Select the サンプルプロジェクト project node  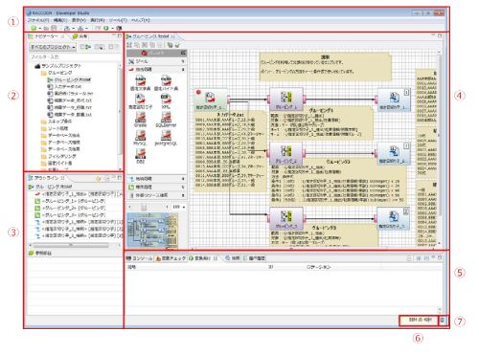(57, 66)
